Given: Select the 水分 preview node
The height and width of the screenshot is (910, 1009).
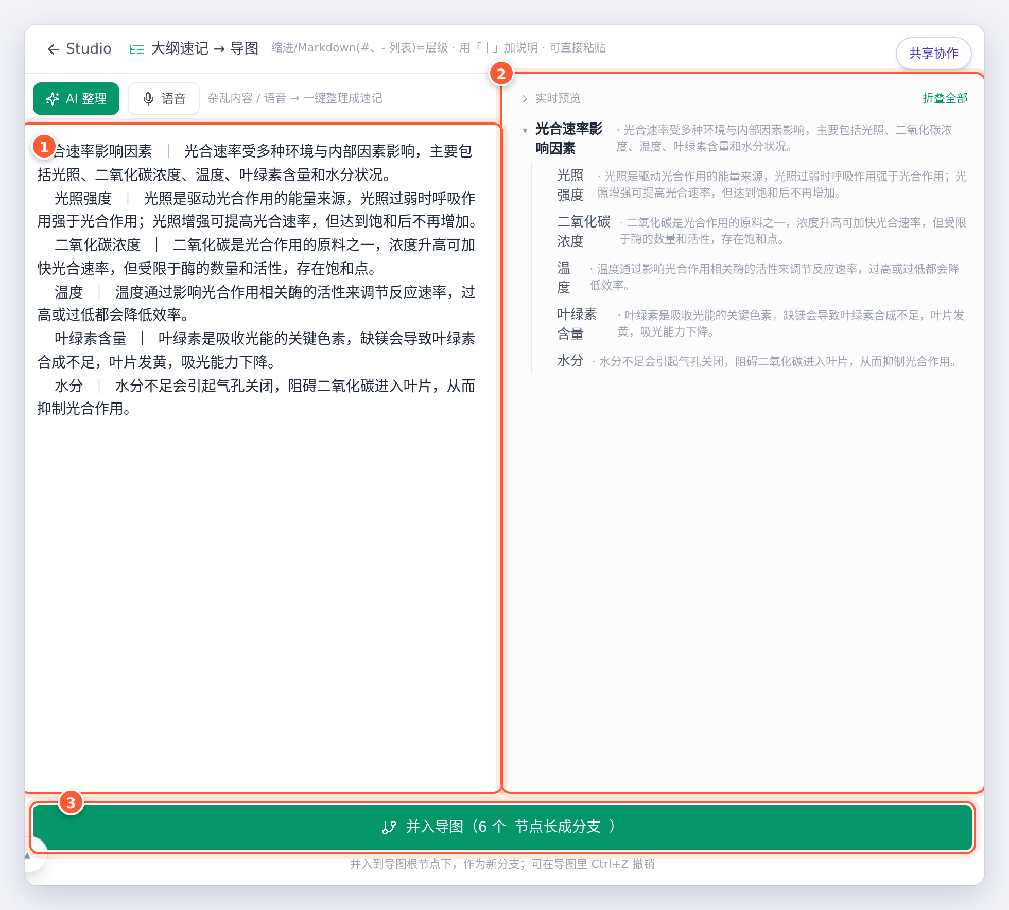Looking at the screenshot, I should coord(570,361).
